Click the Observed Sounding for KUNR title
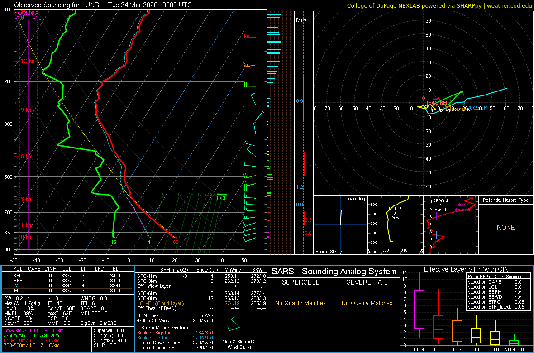 (103, 5)
